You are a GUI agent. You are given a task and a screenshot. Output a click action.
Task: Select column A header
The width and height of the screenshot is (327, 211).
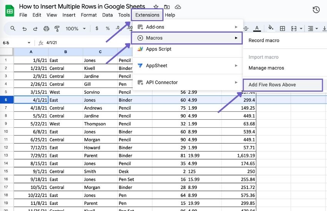pyautogui.click(x=31, y=52)
